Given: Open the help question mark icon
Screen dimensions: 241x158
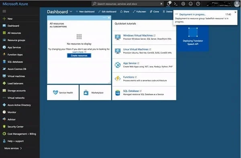Looking at the screenshot, I should [x=198, y=4].
